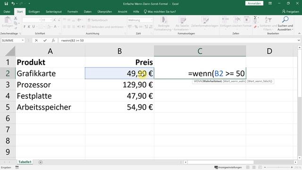Click the macro recording icon in status bar
Viewport: 302px width, 170px height.
pos(17,168)
